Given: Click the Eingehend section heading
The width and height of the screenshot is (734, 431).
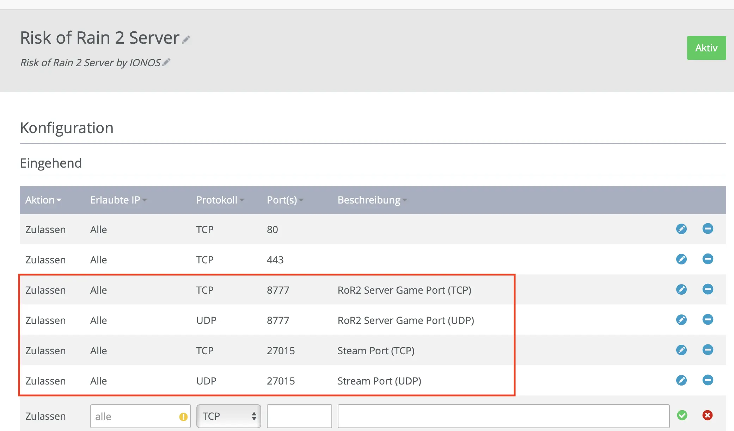Looking at the screenshot, I should pos(51,163).
